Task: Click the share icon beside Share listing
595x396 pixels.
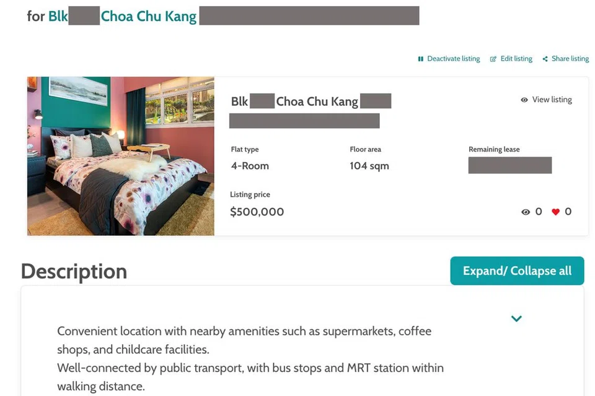Action: [x=545, y=59]
